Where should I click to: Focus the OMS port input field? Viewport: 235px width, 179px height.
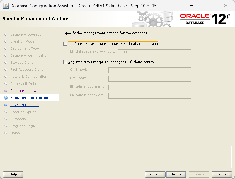pos(150,79)
